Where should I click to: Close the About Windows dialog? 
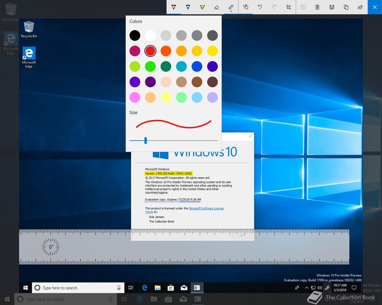click(x=250, y=136)
